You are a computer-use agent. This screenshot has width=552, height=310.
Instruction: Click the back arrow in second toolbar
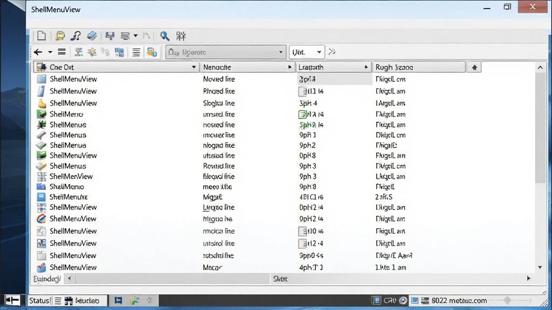tap(38, 52)
